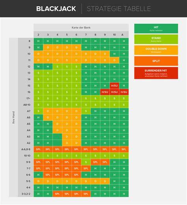Click dealer card column header 10

114,35
